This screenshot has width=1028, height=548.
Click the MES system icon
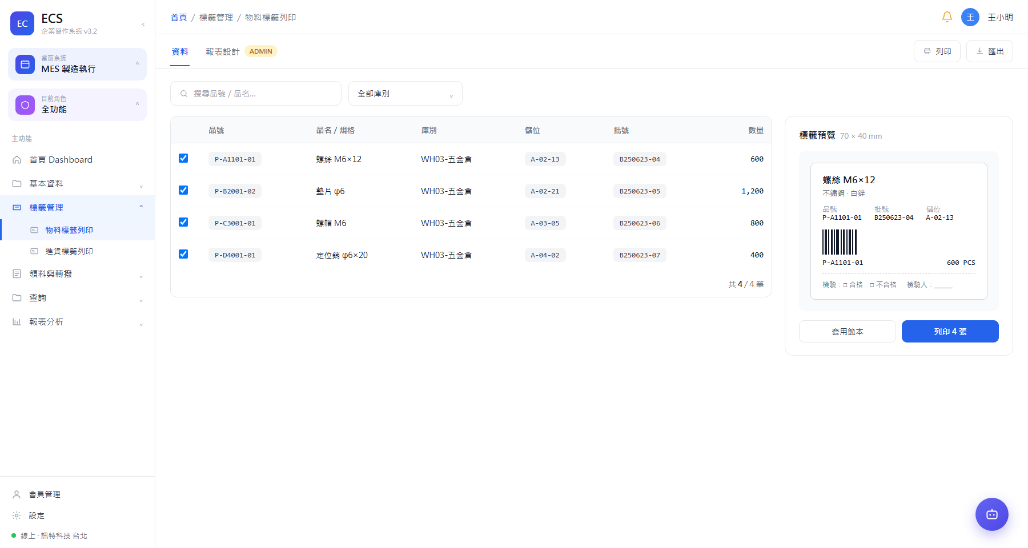pos(25,65)
